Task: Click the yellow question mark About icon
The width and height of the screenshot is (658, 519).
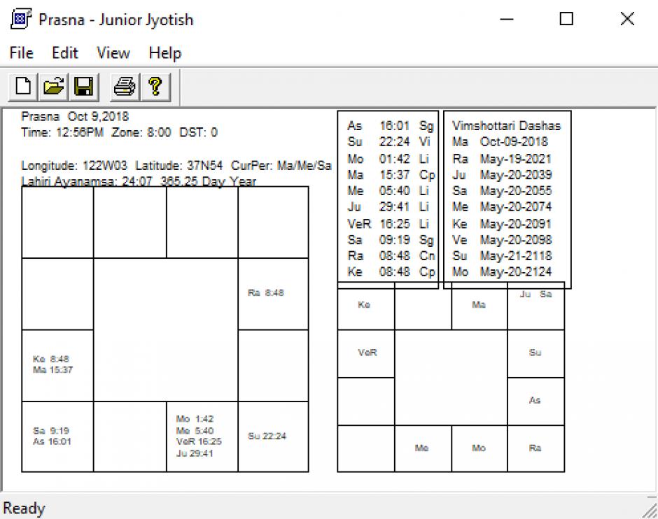Action: (x=155, y=87)
